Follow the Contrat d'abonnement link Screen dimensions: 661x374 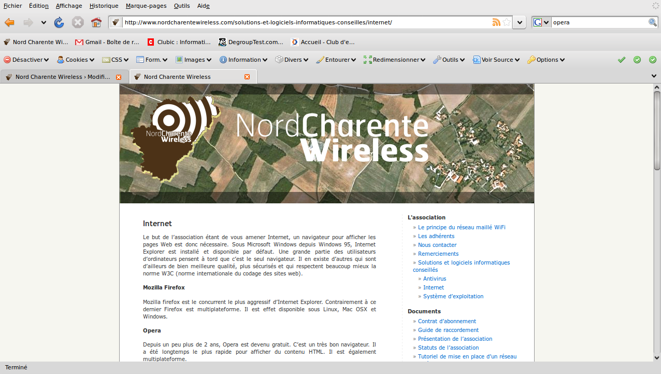pyautogui.click(x=447, y=321)
